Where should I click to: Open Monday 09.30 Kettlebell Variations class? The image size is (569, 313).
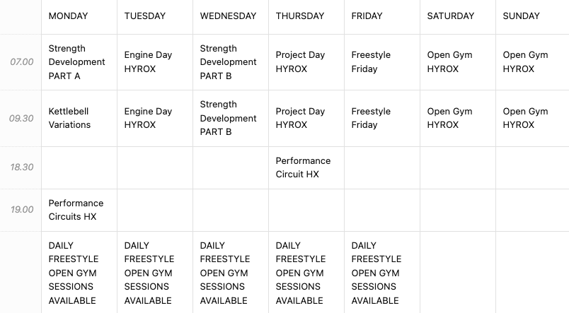69,118
